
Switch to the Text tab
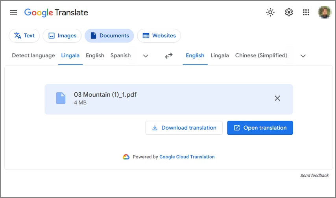24,35
